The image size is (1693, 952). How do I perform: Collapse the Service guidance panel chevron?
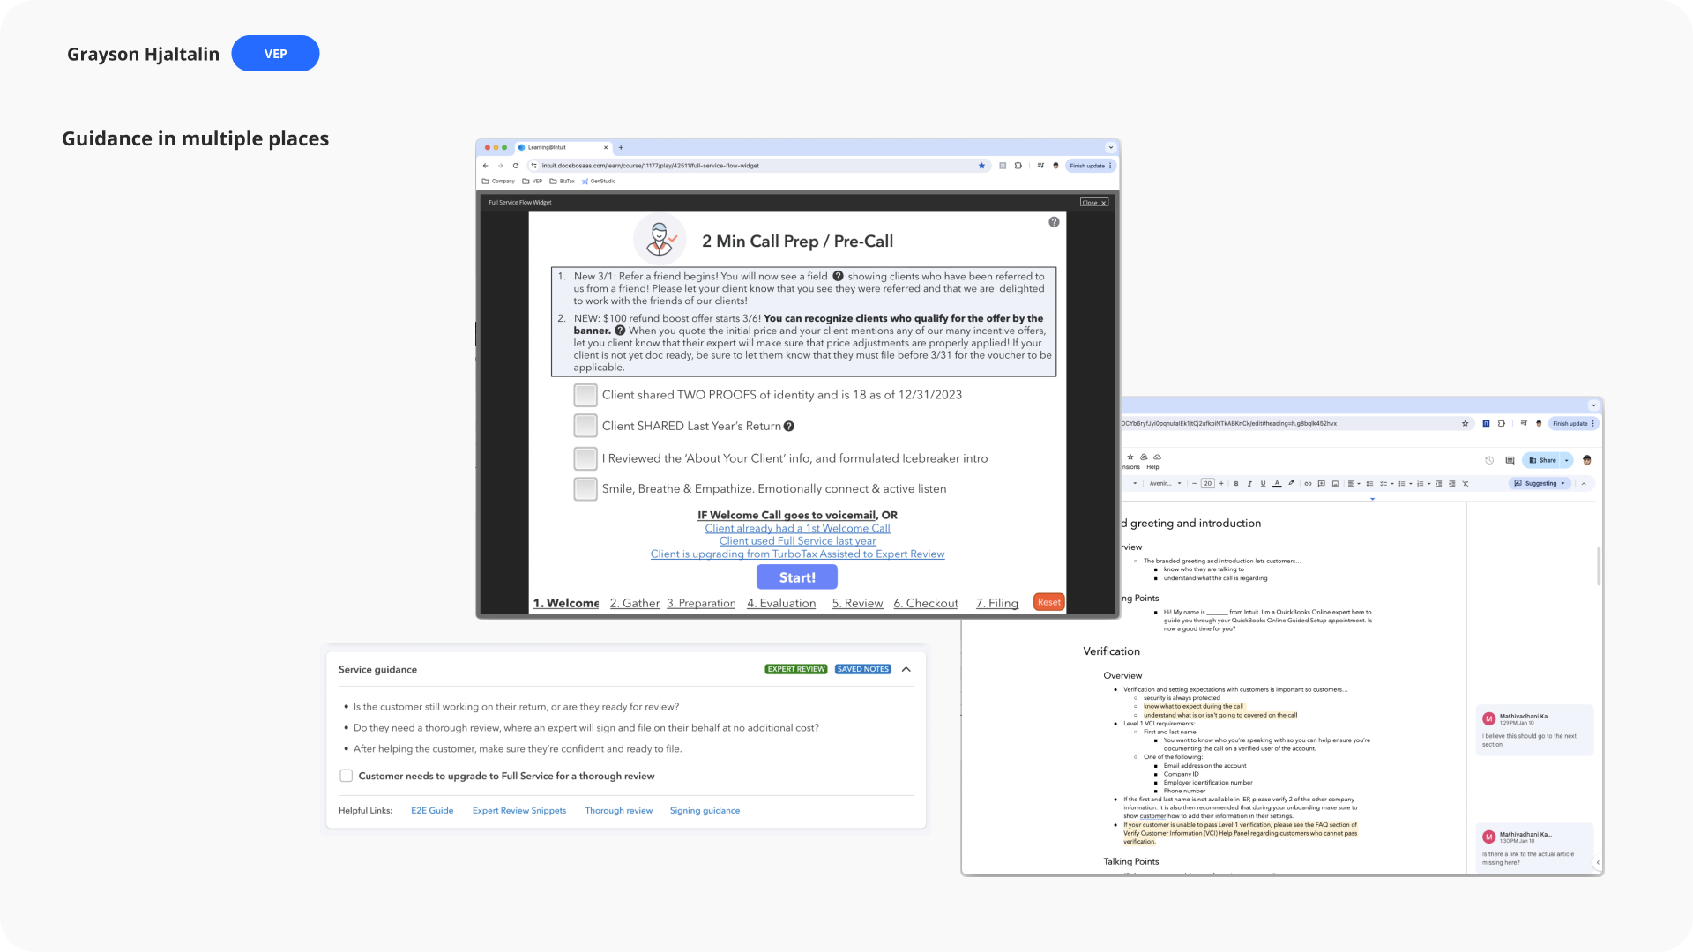906,670
